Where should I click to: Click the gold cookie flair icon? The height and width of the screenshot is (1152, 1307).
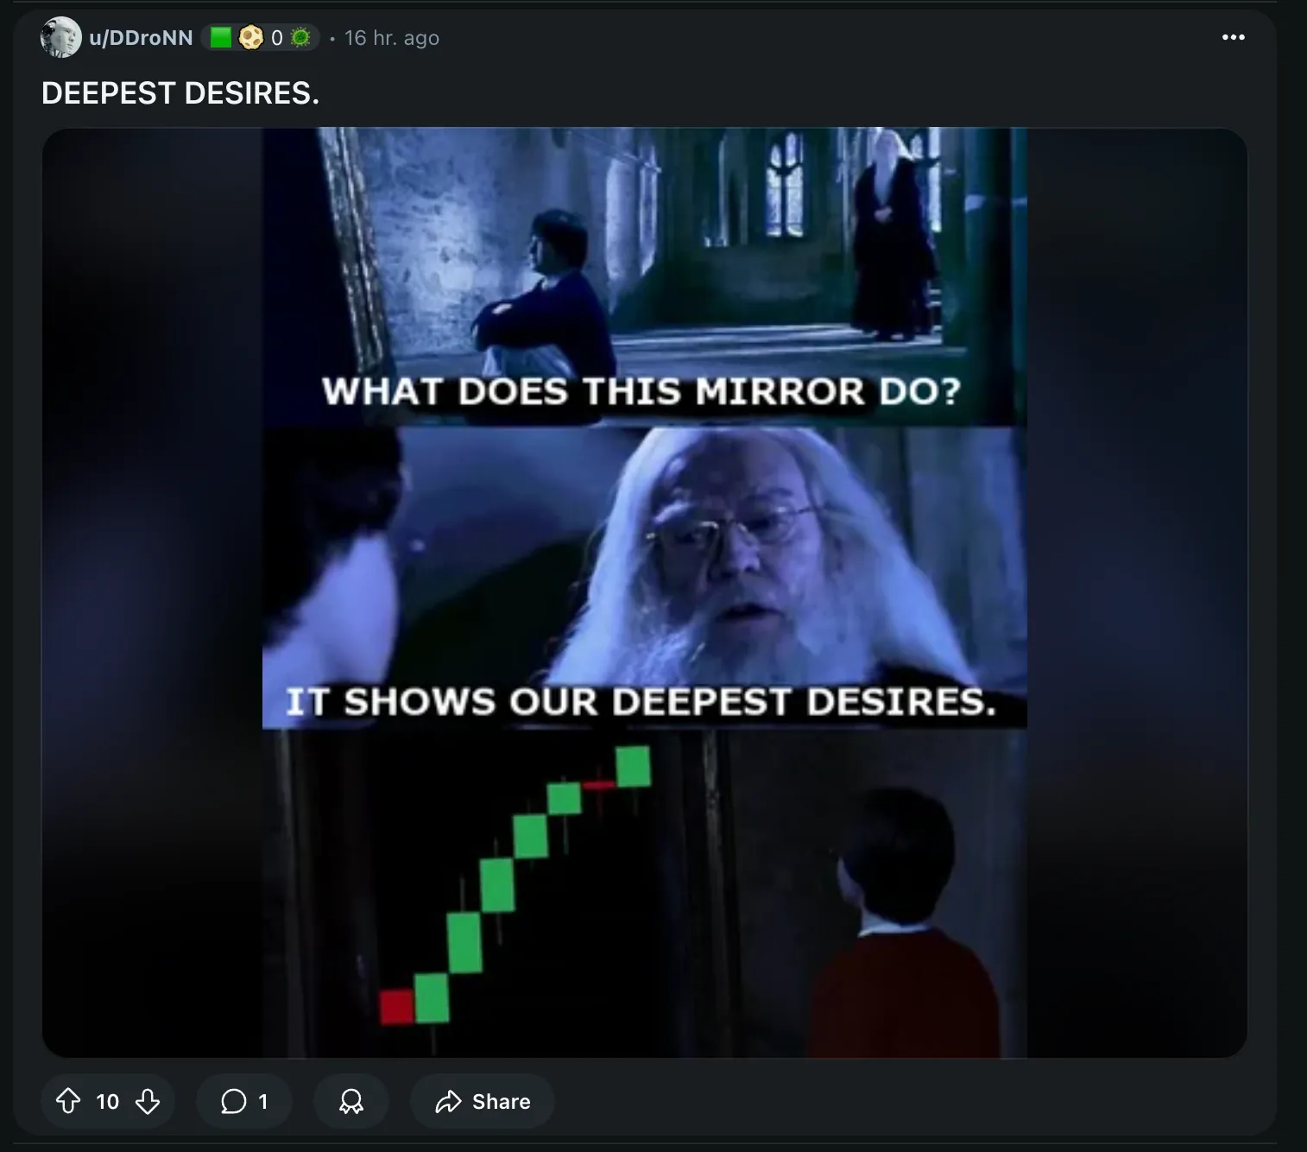click(251, 38)
